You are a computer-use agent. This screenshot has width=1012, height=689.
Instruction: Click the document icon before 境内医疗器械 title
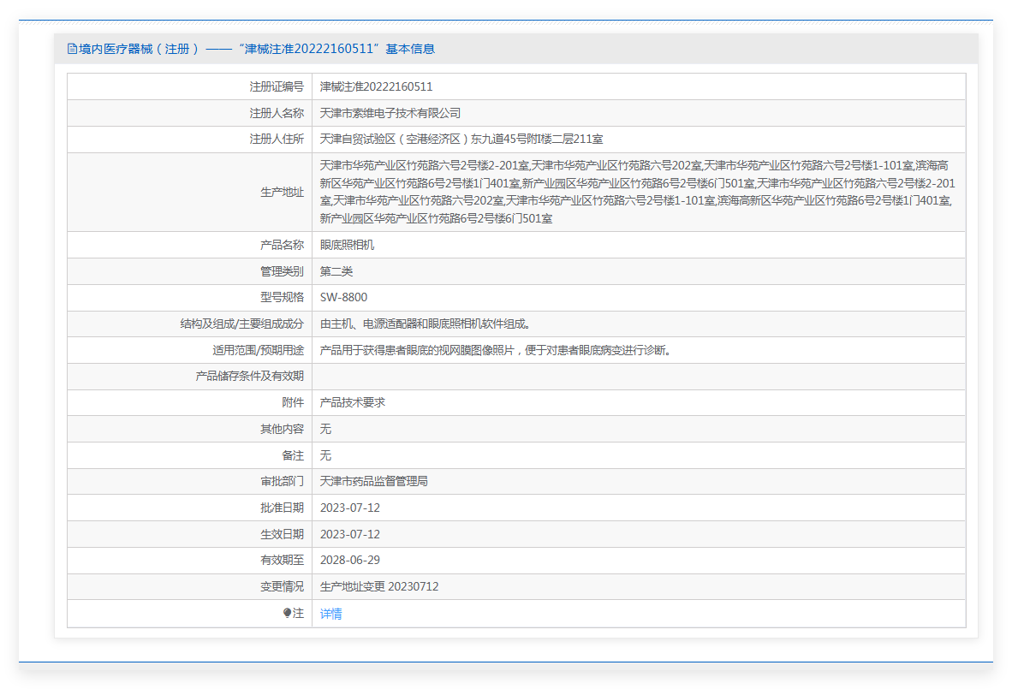(x=72, y=49)
